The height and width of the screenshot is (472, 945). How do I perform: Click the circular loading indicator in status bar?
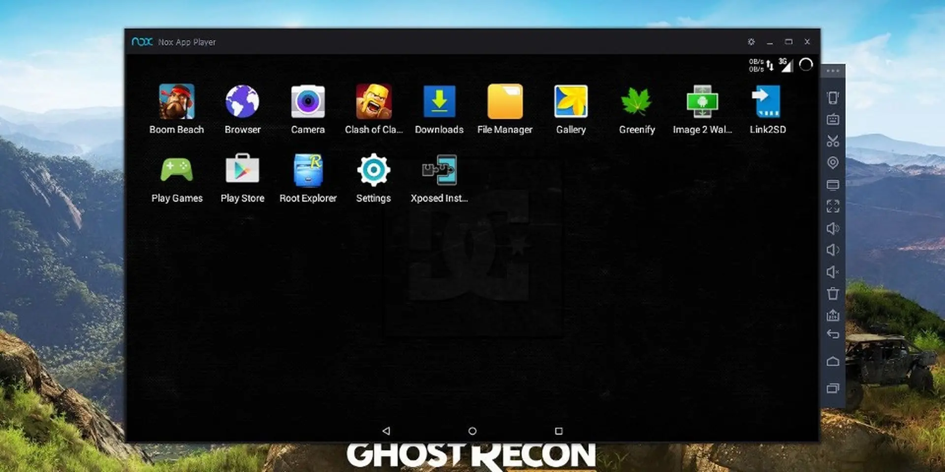click(x=806, y=64)
